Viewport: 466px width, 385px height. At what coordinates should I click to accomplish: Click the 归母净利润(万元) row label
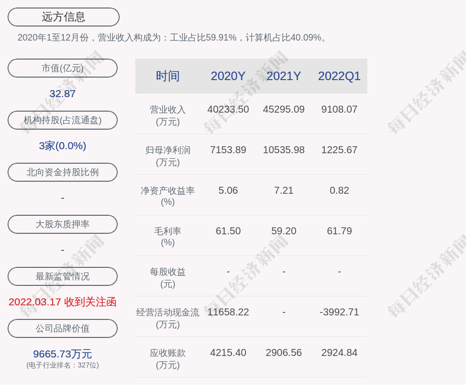[x=168, y=156]
